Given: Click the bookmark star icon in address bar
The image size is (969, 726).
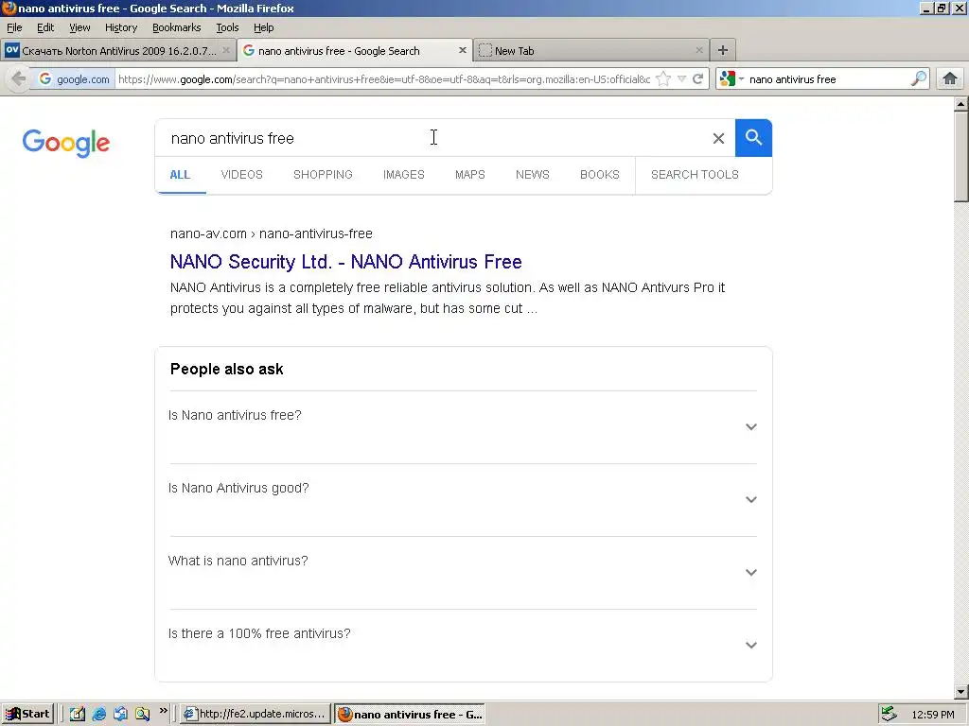Looking at the screenshot, I should point(663,78).
